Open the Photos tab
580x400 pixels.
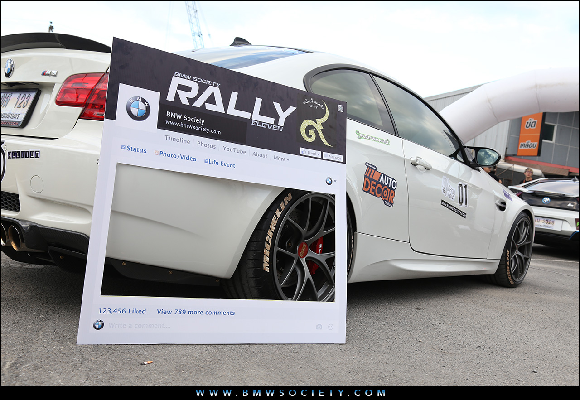206,145
